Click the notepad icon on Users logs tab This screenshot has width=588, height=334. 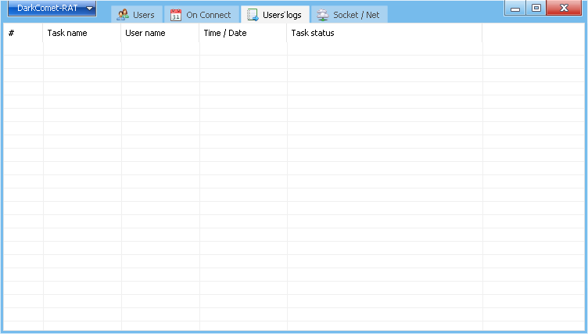point(253,15)
